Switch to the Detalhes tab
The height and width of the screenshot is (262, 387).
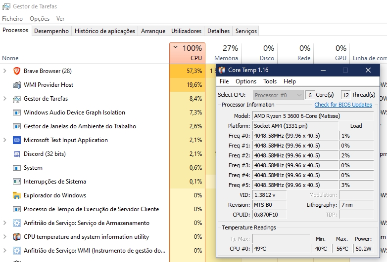pyautogui.click(x=218, y=31)
